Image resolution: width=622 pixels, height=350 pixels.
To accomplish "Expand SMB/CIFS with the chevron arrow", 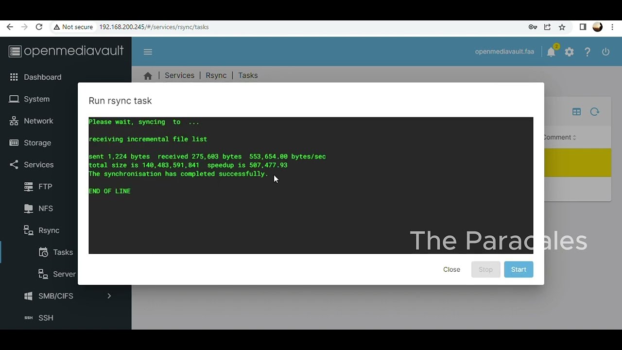I will (x=109, y=296).
